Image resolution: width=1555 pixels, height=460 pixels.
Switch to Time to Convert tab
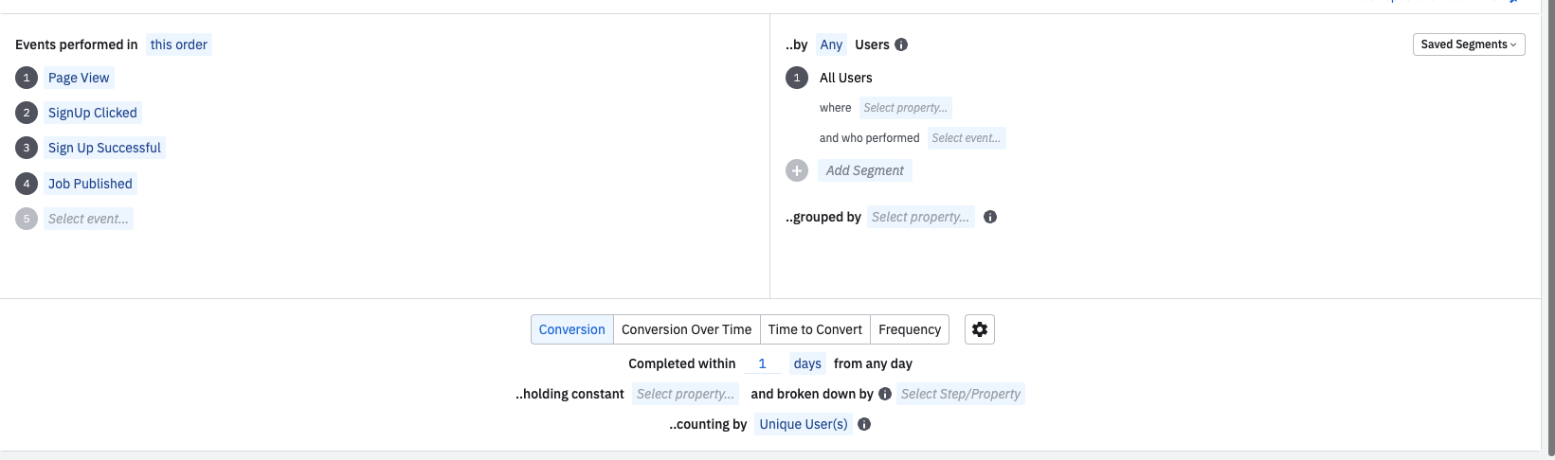point(815,329)
